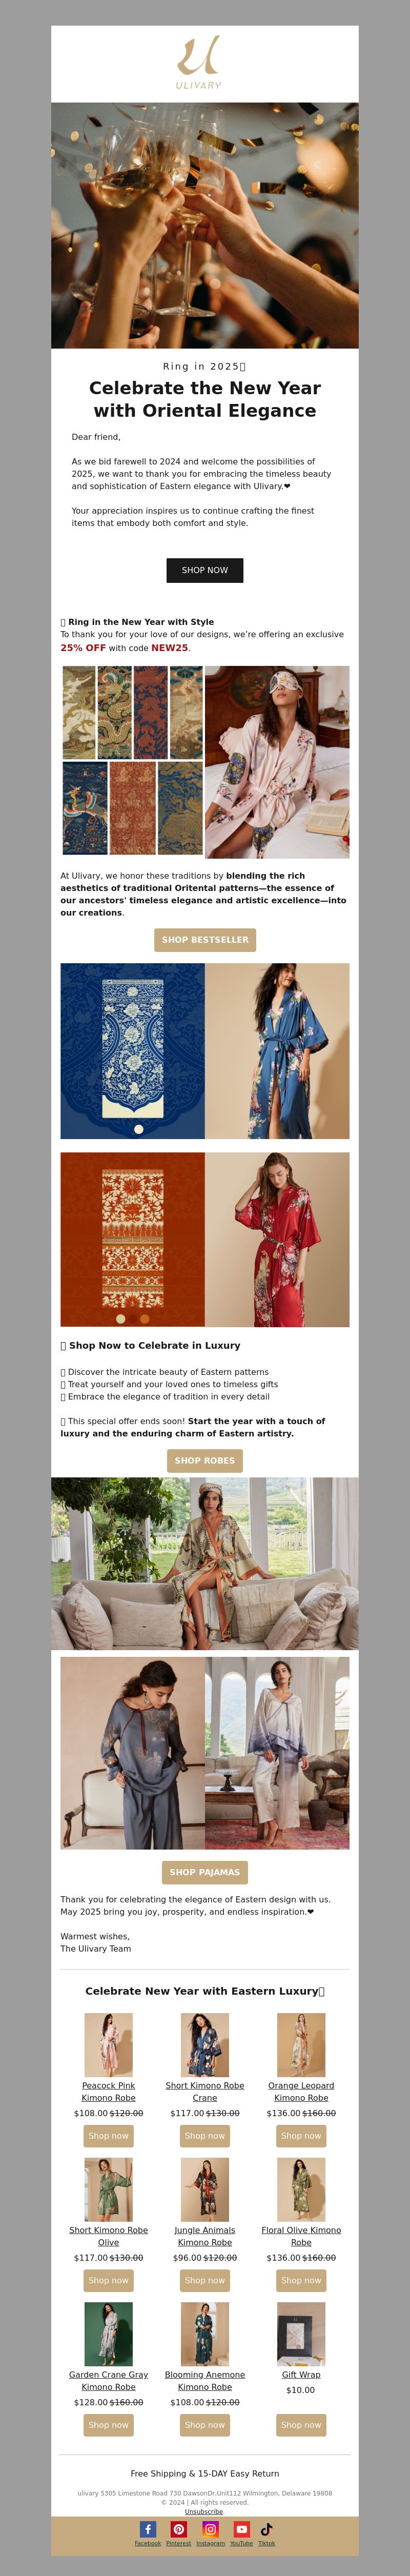Open Short Kimono Robe Crane link

coord(205,2092)
